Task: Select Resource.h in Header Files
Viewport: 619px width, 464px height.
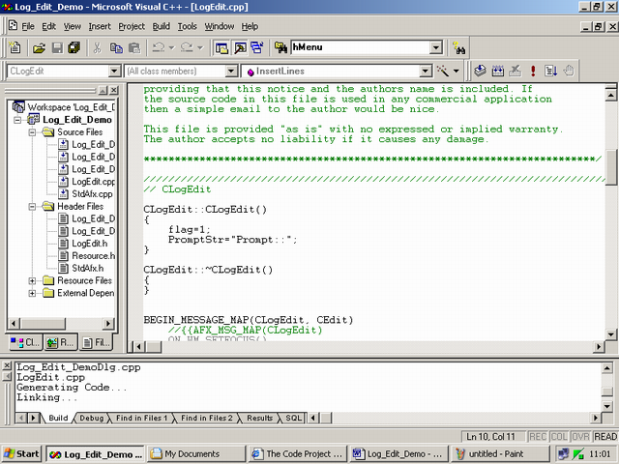Action: (87, 255)
